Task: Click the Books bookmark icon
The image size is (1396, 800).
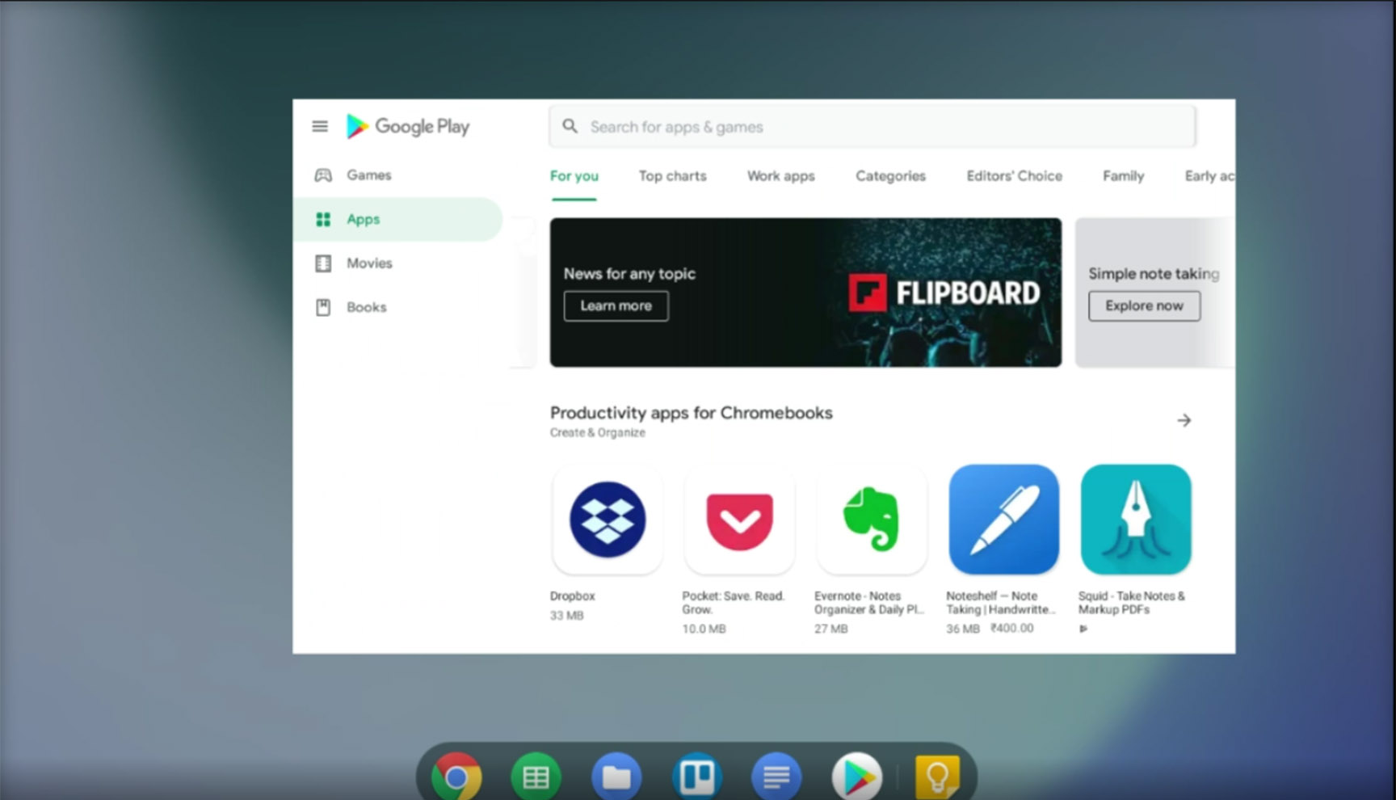Action: (323, 307)
